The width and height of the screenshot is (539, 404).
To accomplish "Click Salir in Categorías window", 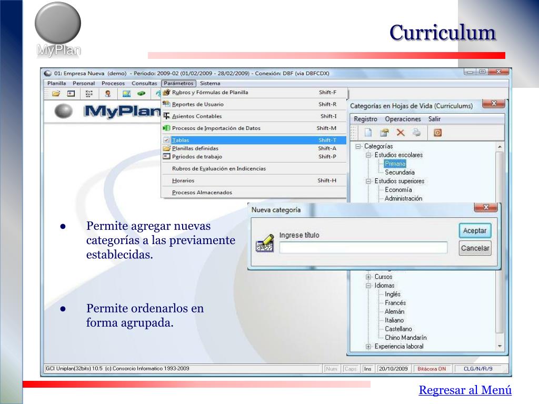I will (434, 119).
